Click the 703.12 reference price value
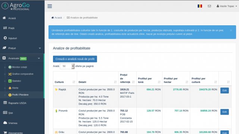 pyautogui.click(x=124, y=111)
